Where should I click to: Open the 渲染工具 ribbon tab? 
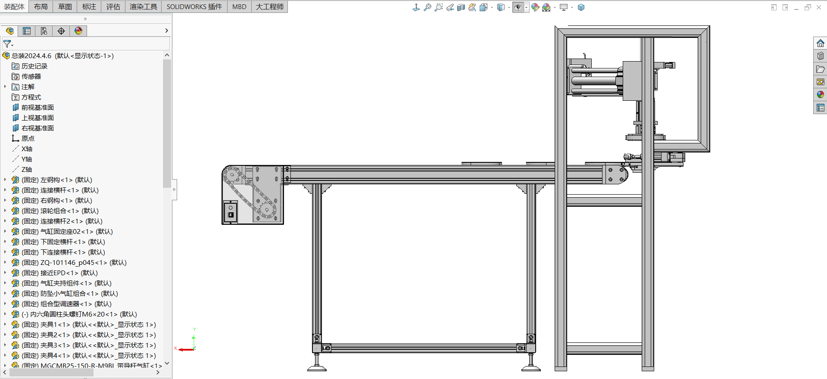[x=144, y=6]
